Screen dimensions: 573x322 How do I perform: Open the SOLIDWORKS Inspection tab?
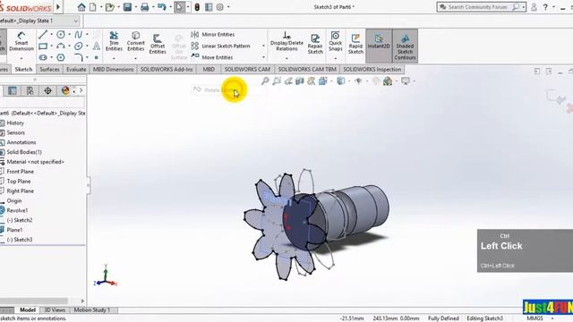372,70
